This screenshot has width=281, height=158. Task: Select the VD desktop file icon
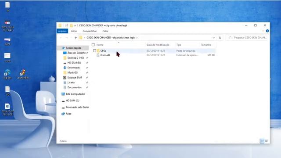[x=7, y=91]
